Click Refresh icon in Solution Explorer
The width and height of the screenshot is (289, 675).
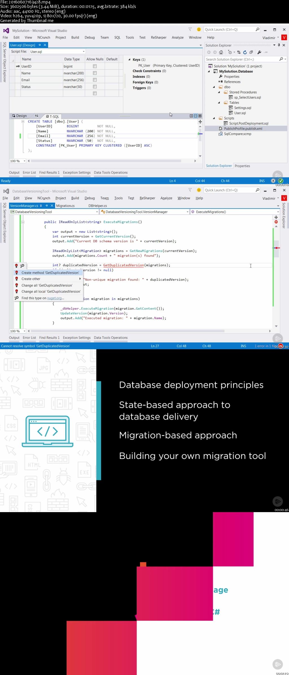coord(245,52)
